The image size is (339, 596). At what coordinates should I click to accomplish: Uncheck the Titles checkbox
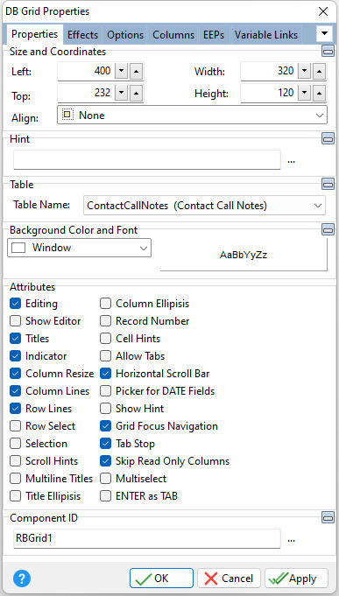pos(15,339)
